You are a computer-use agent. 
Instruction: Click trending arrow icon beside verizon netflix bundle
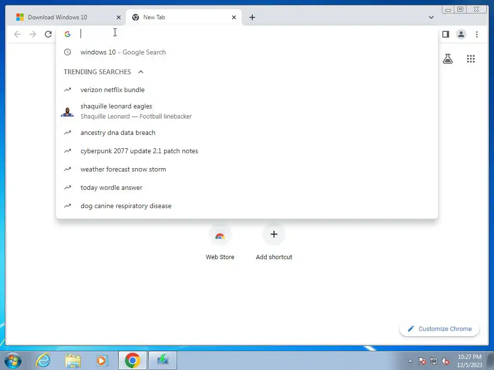coord(68,90)
